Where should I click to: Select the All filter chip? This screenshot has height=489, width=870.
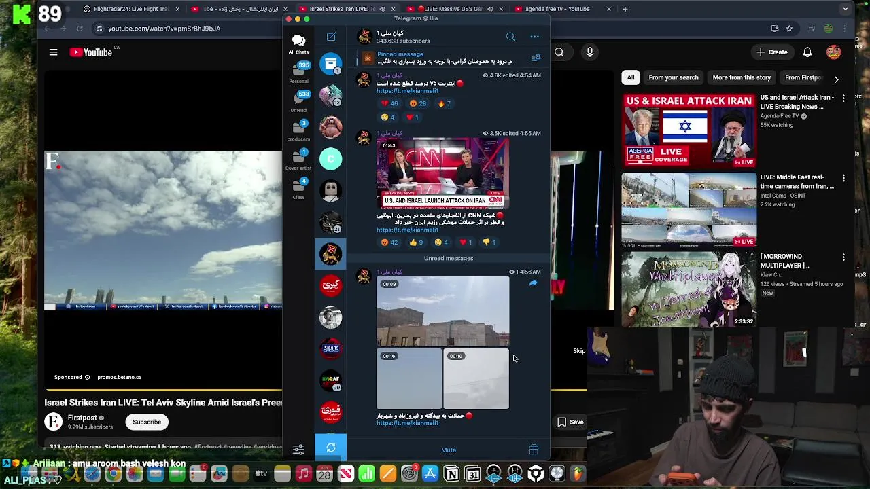point(631,77)
